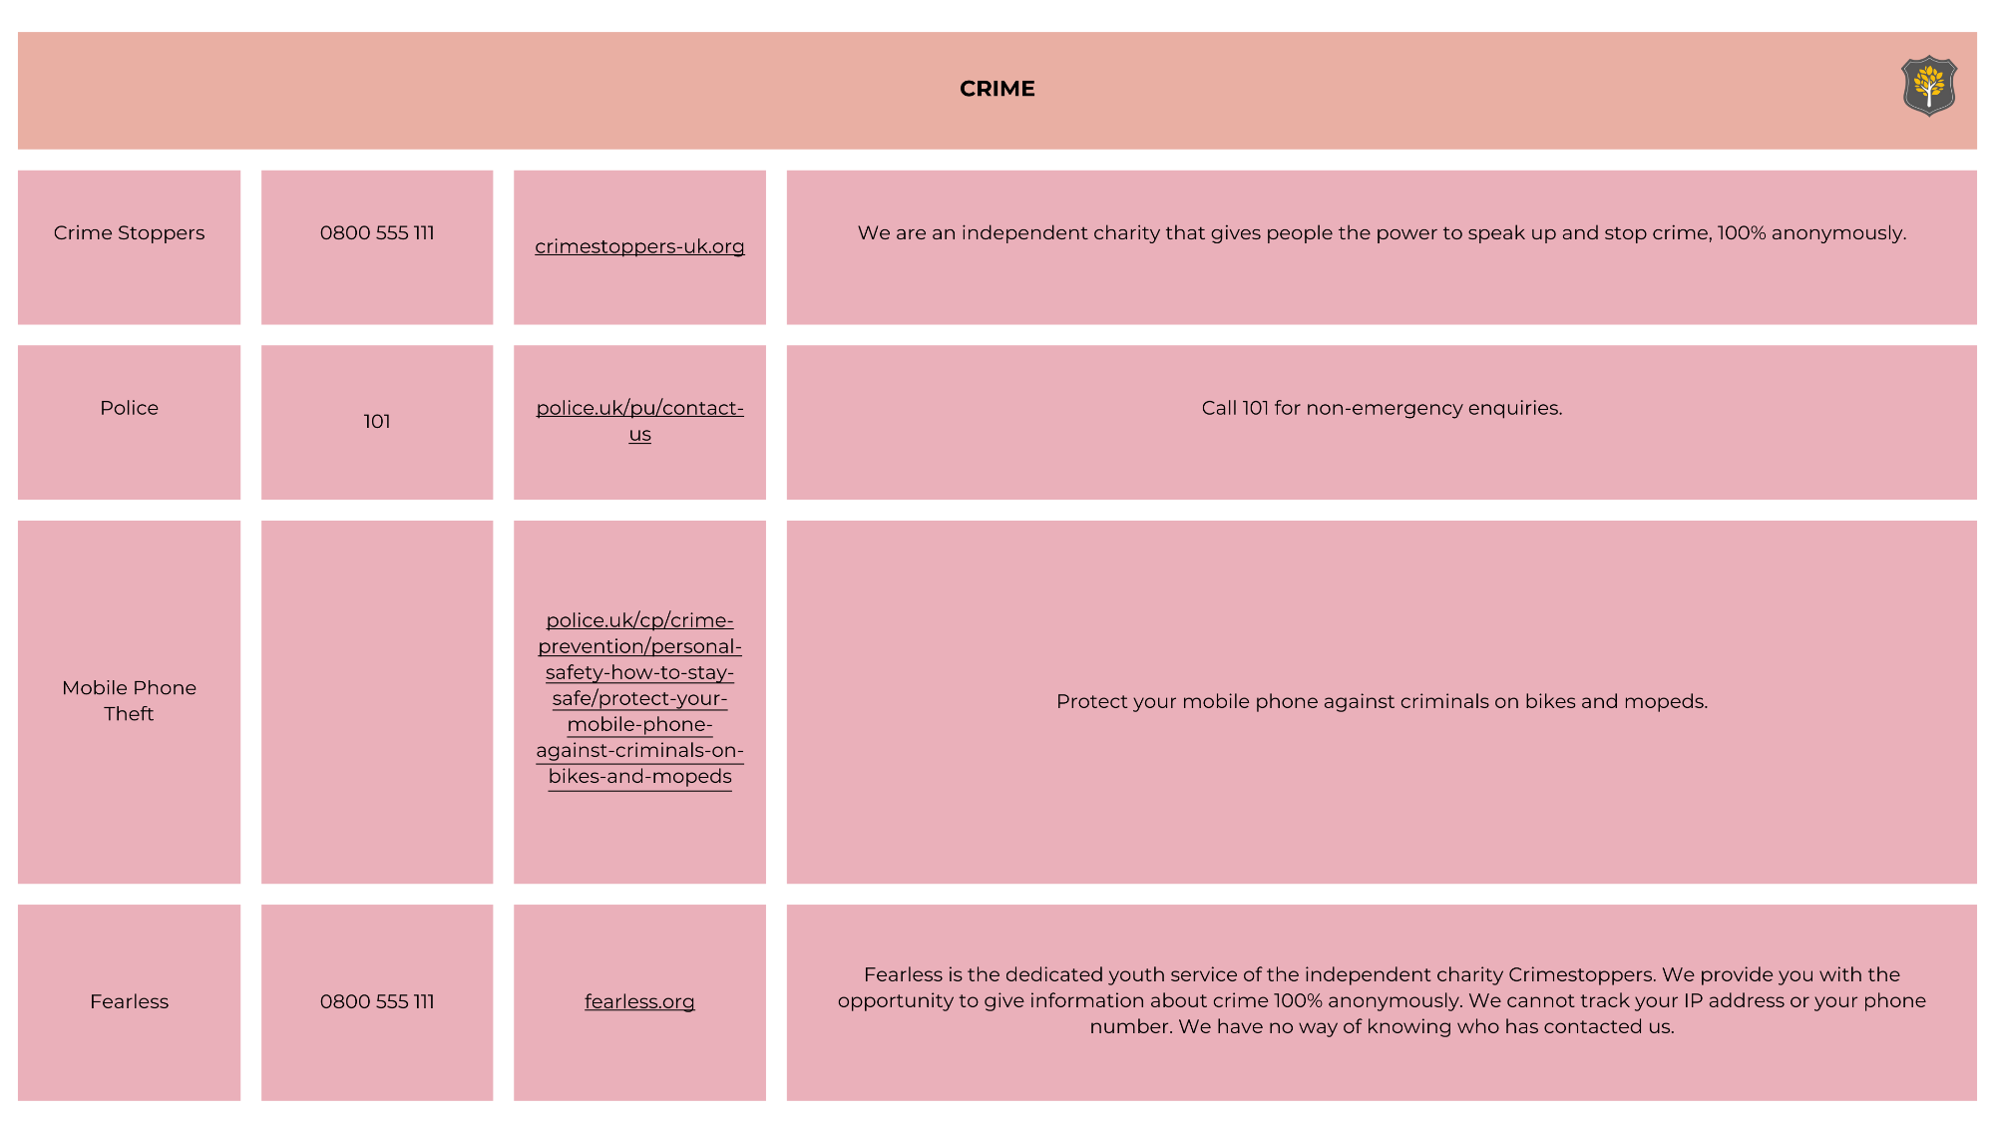This screenshot has width=1995, height=1122.
Task: Click the Crime Stoppers row header
Action: [x=129, y=233]
